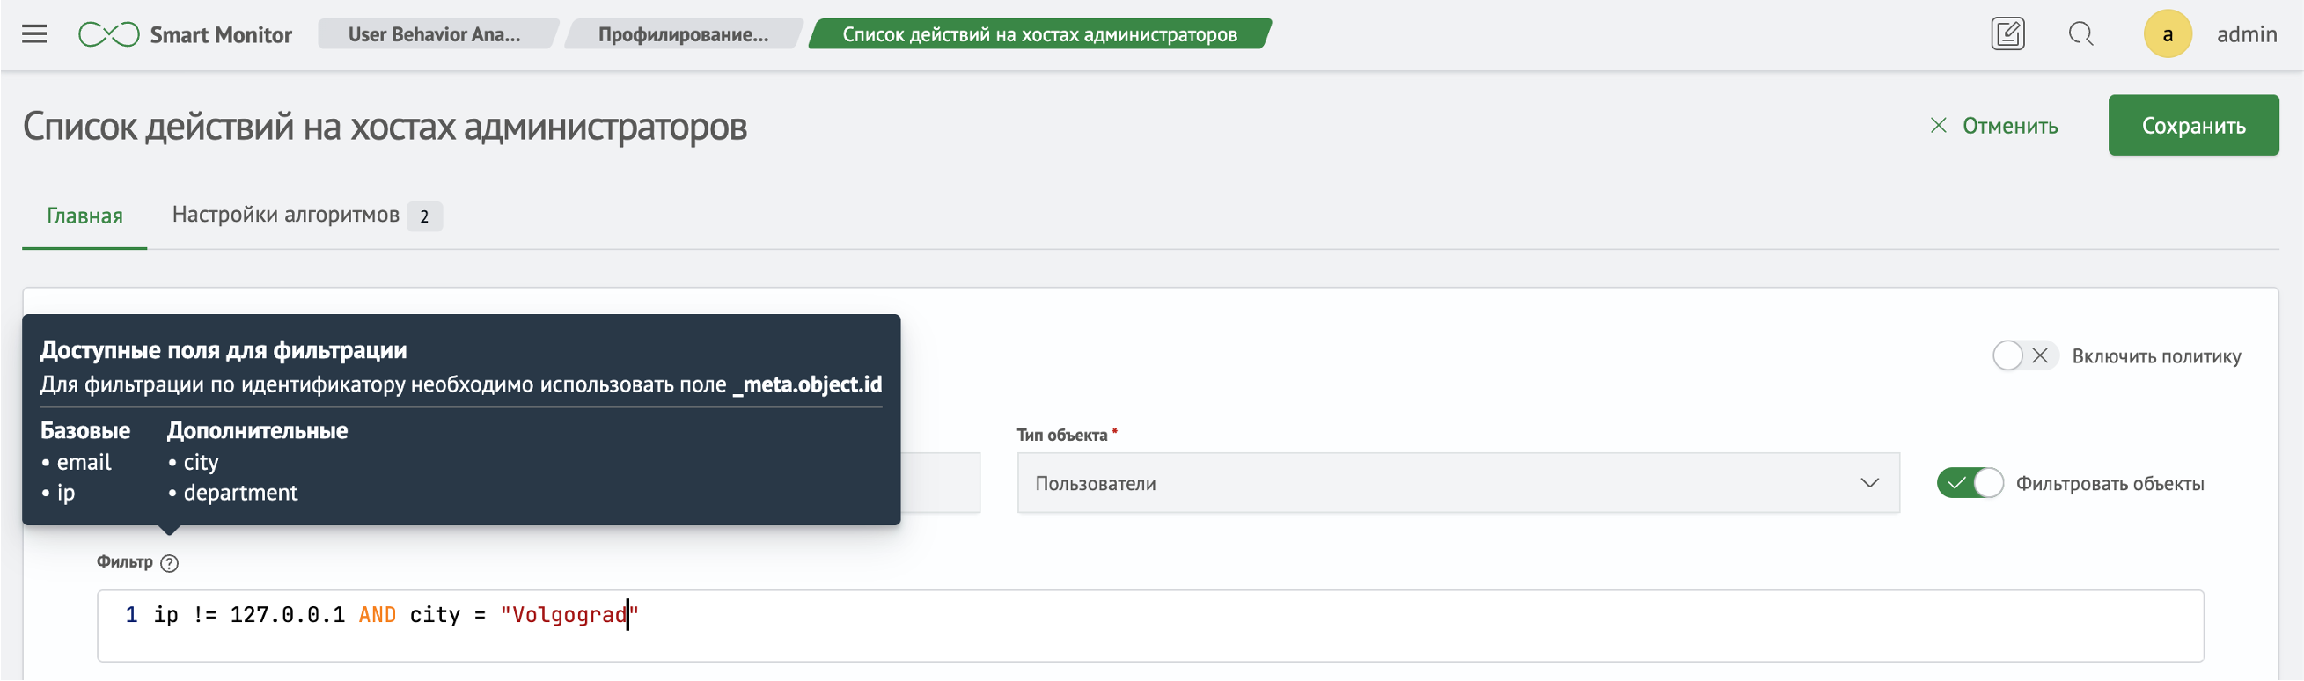Click the search magnifier icon
The height and width of the screenshot is (681, 2304).
point(2080,34)
